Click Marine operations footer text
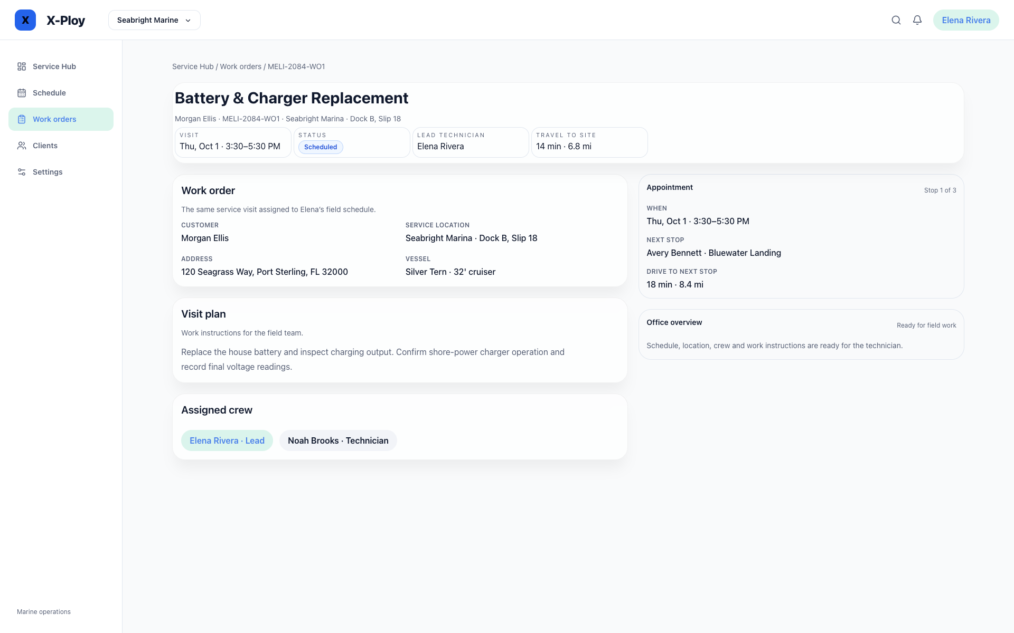The height and width of the screenshot is (633, 1014). [x=44, y=612]
